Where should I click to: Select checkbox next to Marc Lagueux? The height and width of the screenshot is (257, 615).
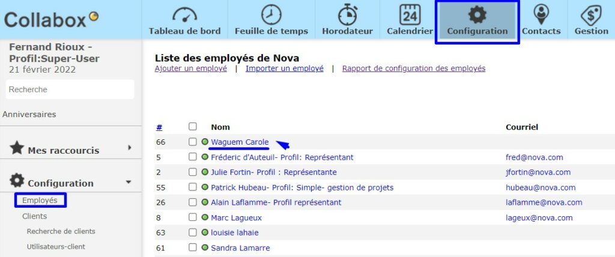(193, 217)
